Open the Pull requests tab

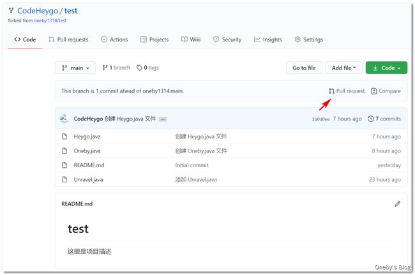pyautogui.click(x=68, y=40)
